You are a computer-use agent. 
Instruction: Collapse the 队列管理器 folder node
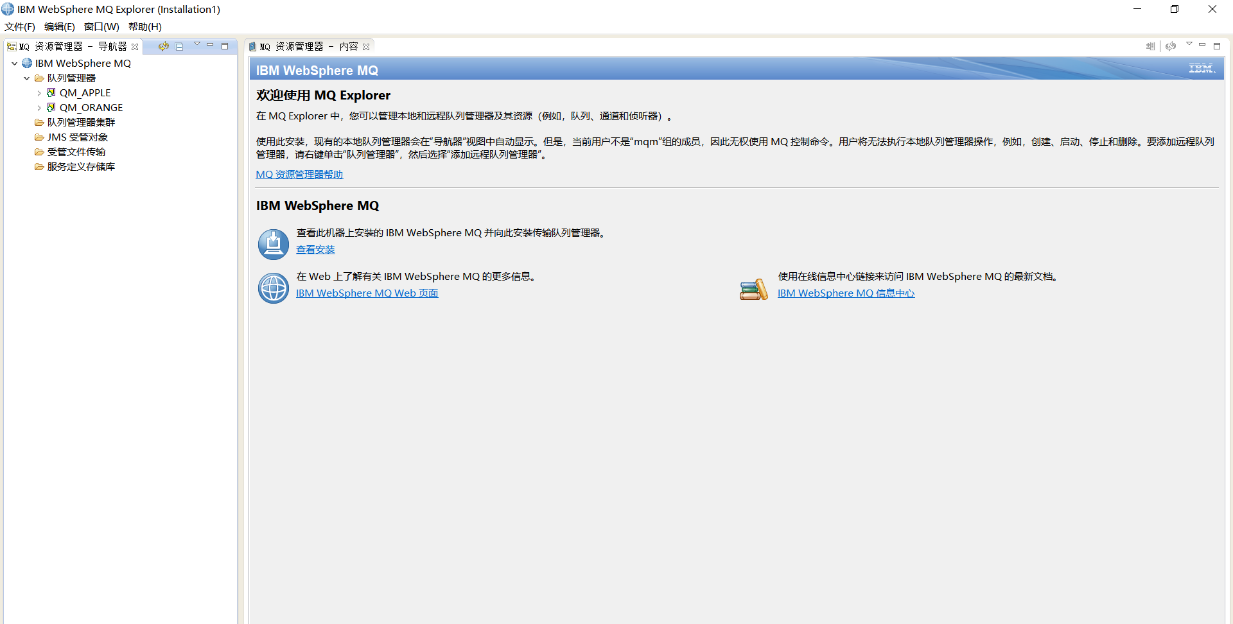click(26, 78)
